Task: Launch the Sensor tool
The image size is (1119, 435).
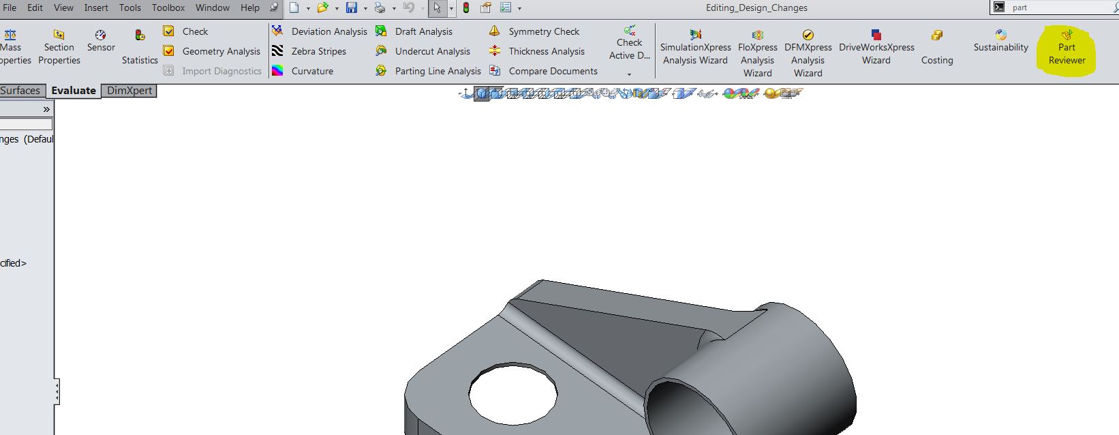Action: coord(101,40)
